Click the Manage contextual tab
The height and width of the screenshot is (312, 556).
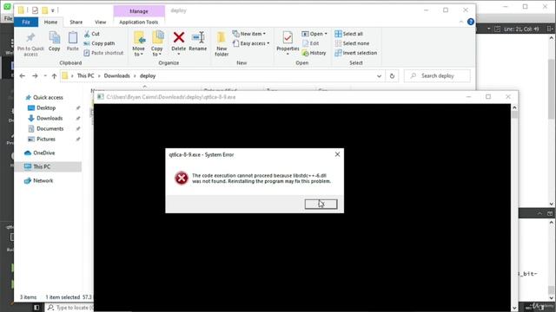pos(139,11)
